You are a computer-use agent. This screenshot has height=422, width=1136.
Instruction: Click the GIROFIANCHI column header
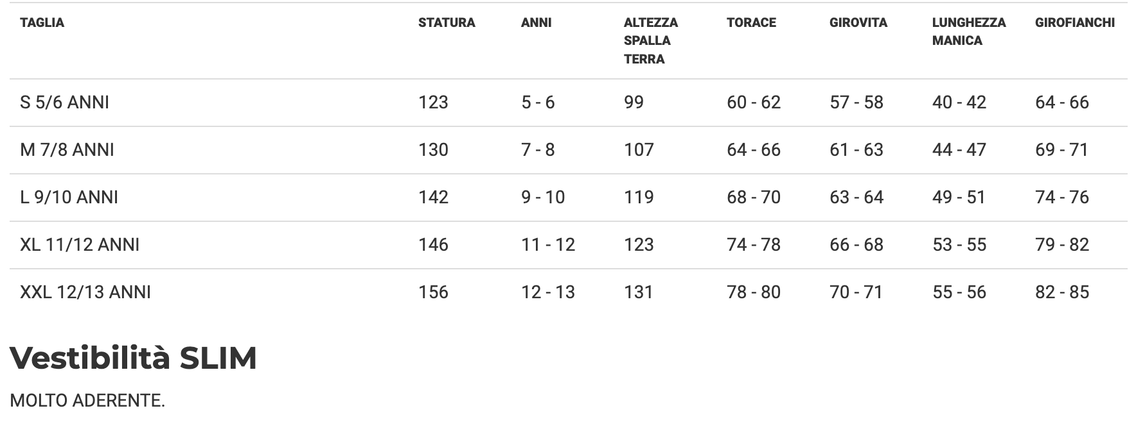pyautogui.click(x=1075, y=23)
